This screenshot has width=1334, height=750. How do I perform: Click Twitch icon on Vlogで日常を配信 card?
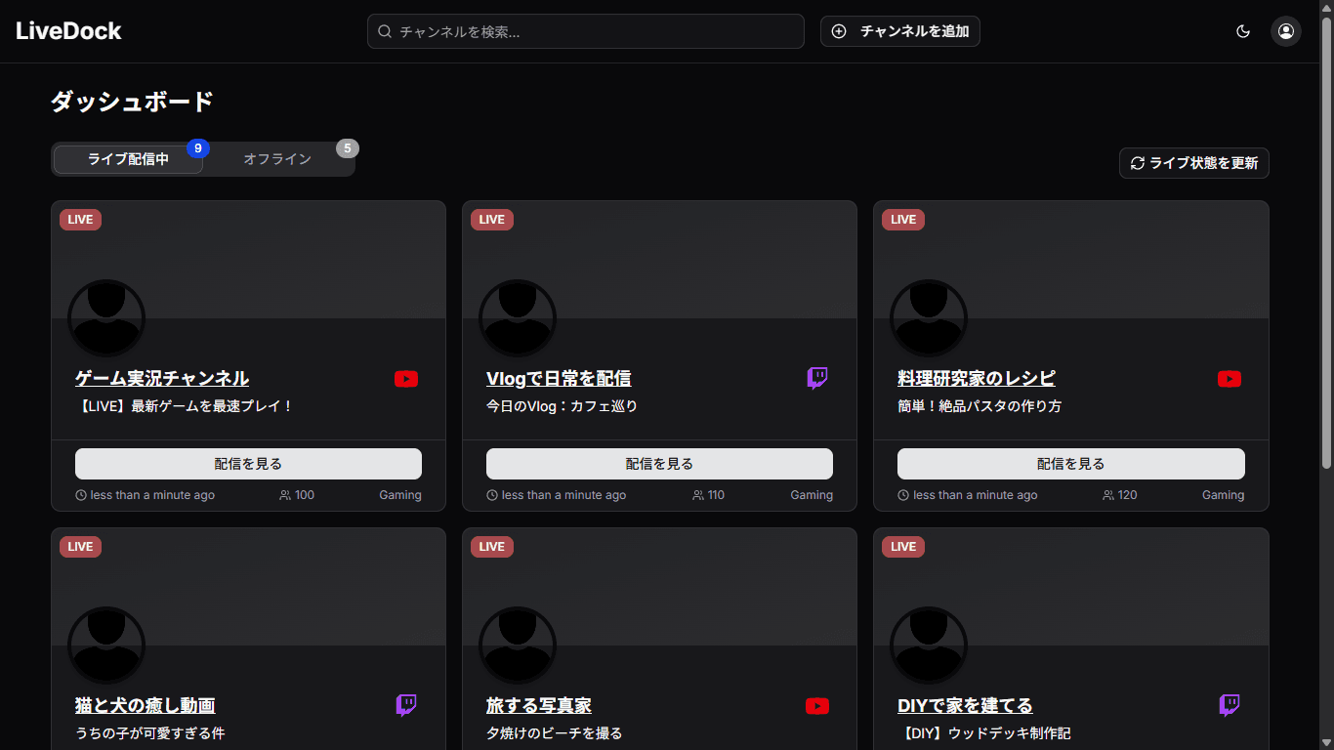(x=817, y=379)
